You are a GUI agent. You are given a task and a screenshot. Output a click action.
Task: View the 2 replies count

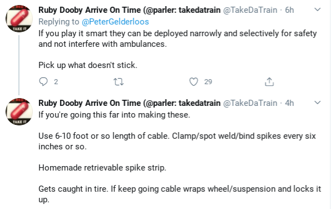(x=56, y=82)
